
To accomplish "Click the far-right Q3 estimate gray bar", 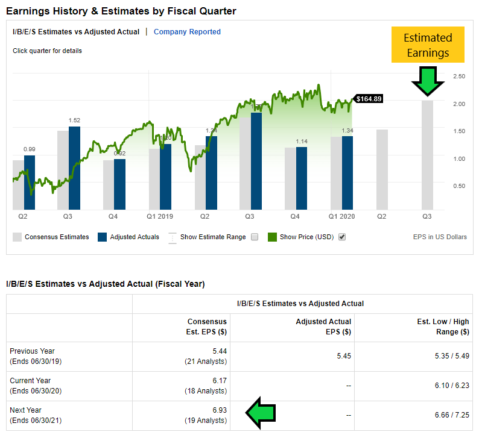I will point(427,155).
